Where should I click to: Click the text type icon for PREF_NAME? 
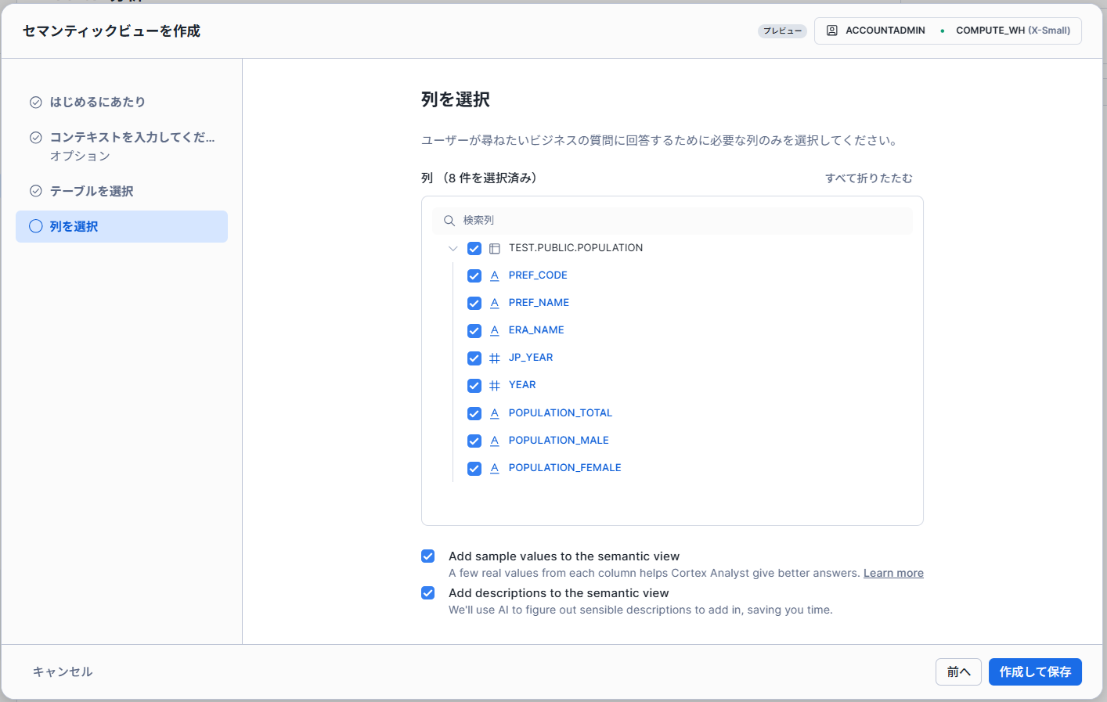(x=495, y=303)
